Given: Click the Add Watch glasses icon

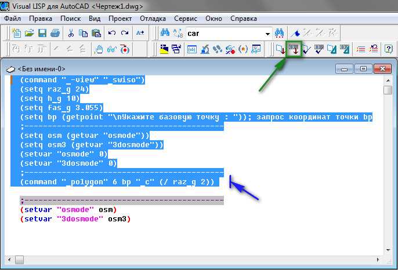Looking at the screenshot, I should (x=111, y=49).
